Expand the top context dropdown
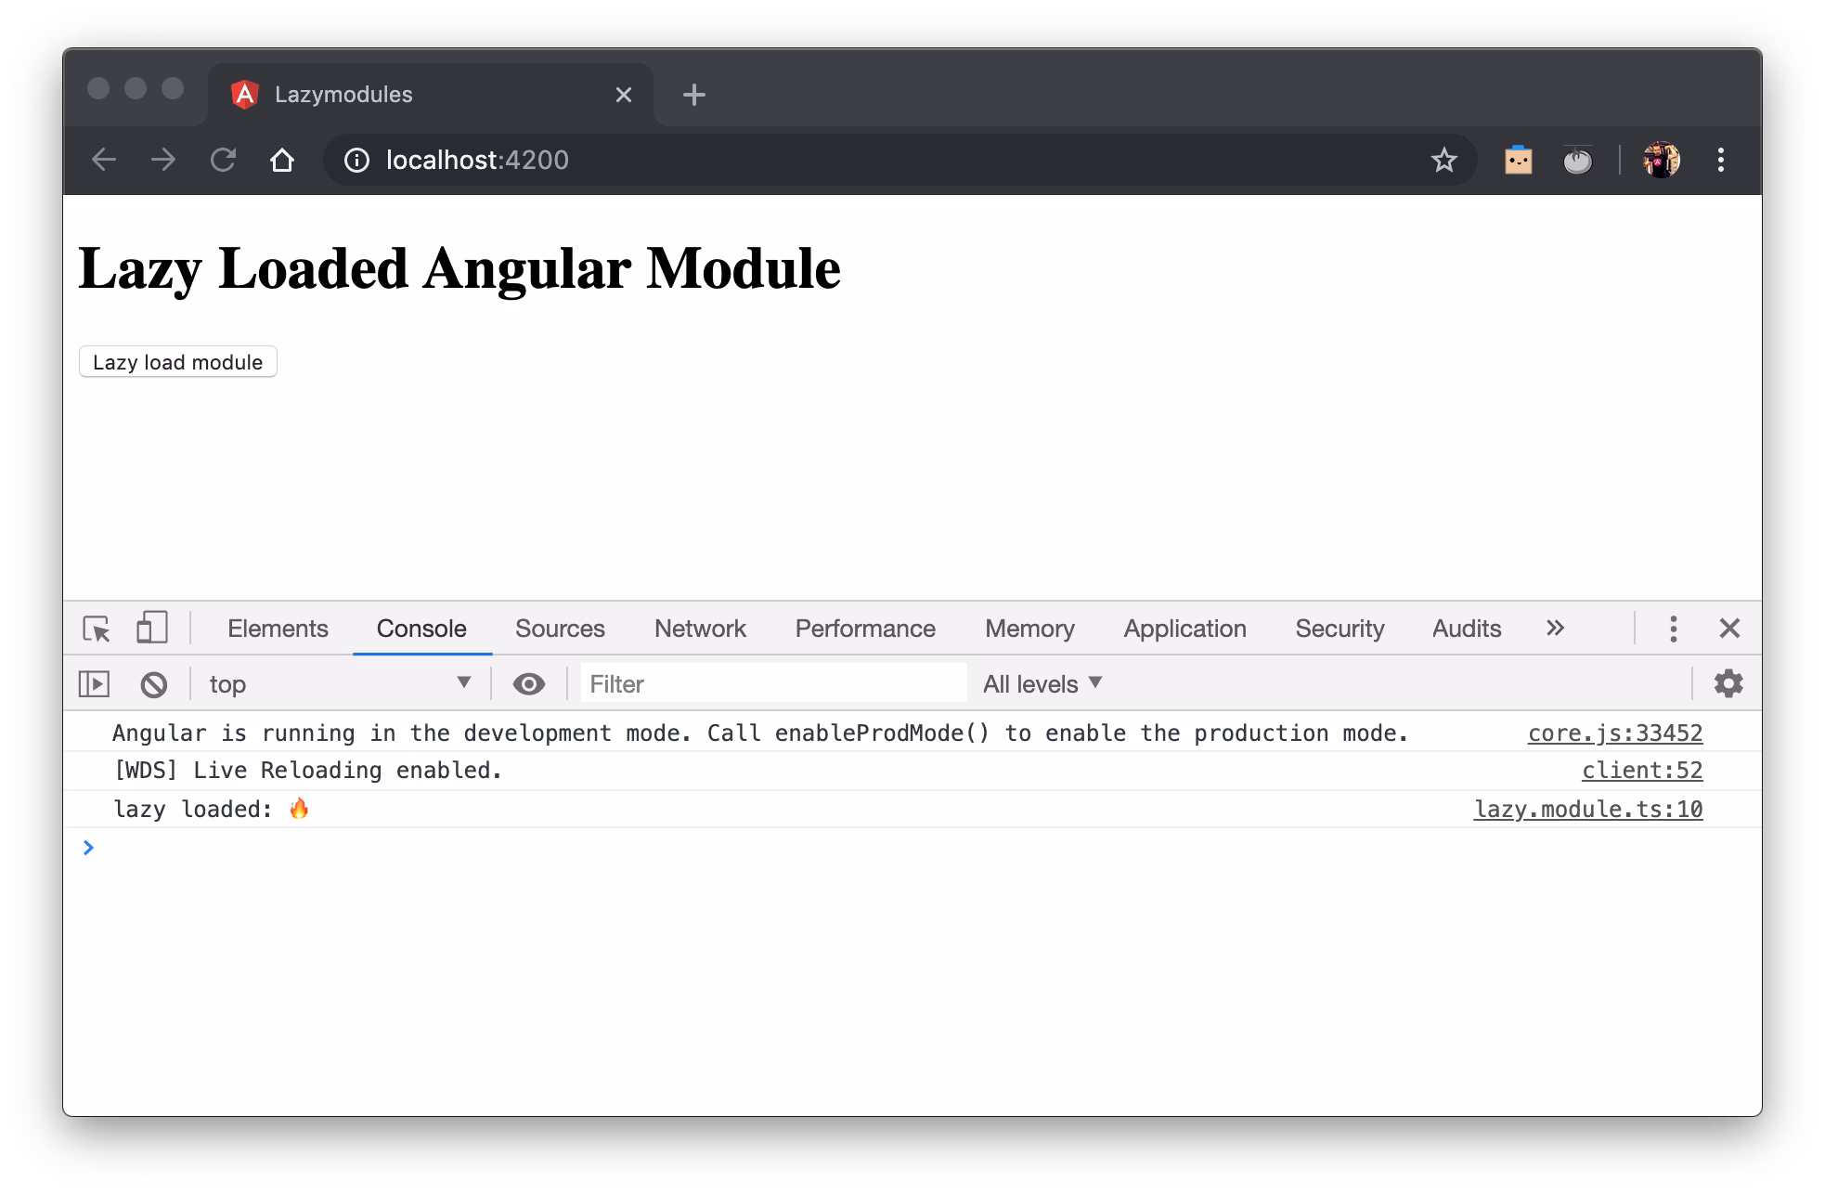Screen dimensions: 1825x1194 [340, 684]
